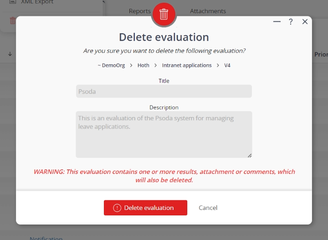Click the exclamation icon inside Delete button
The width and height of the screenshot is (328, 240).
point(117,208)
